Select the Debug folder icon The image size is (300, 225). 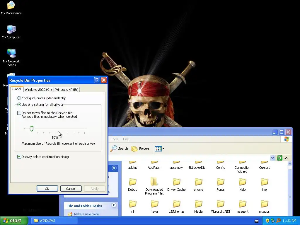[133, 182]
